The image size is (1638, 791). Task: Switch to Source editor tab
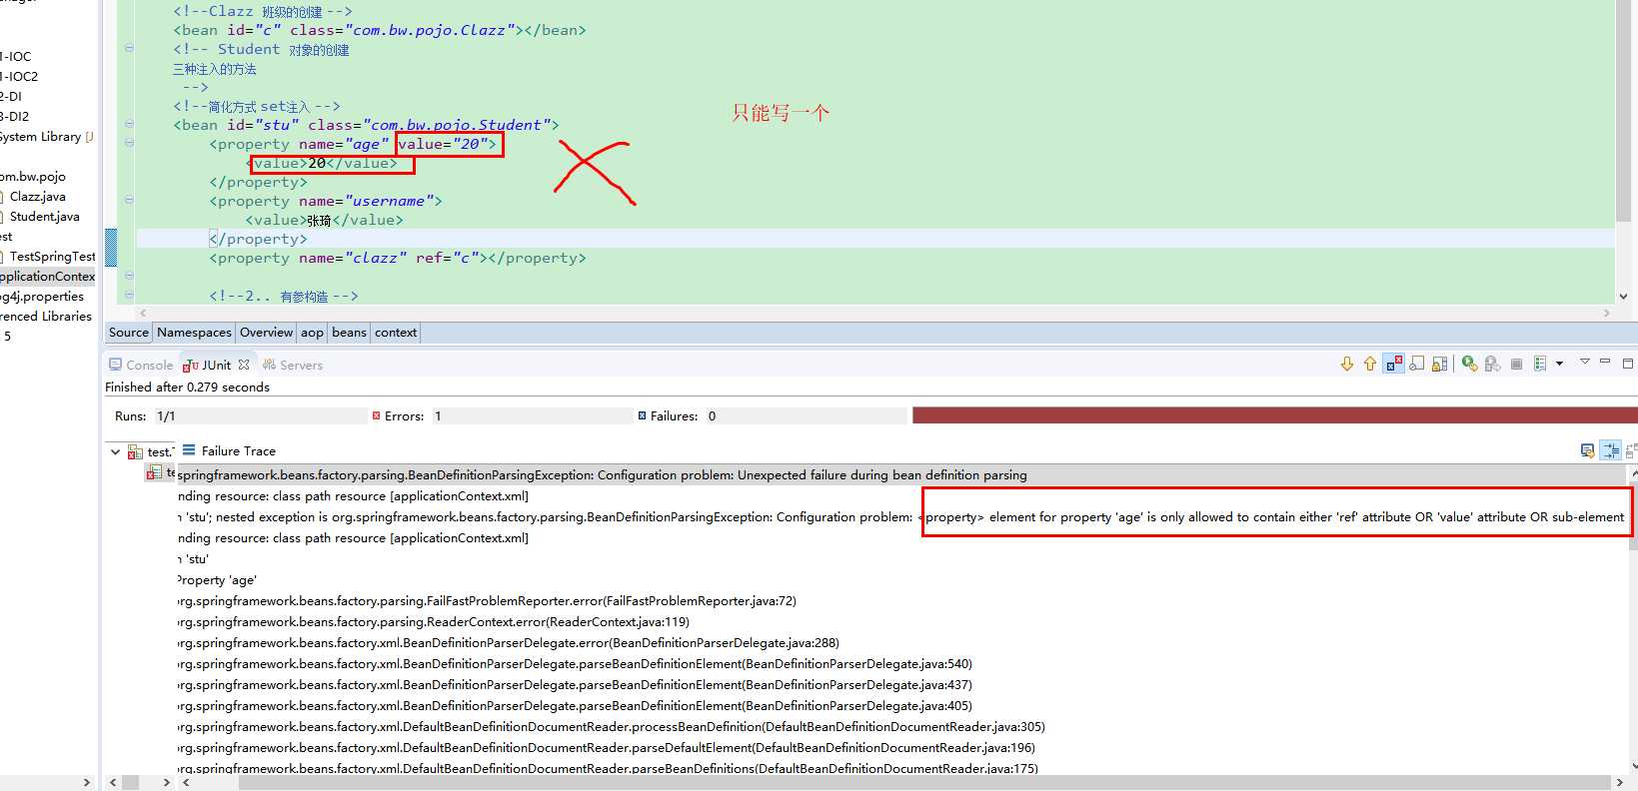129,333
